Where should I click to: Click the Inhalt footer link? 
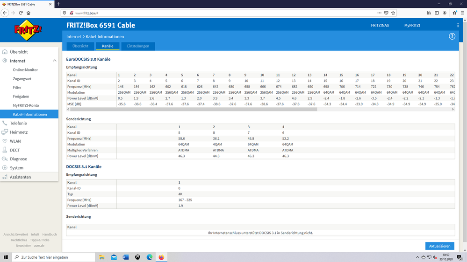[x=35, y=234]
